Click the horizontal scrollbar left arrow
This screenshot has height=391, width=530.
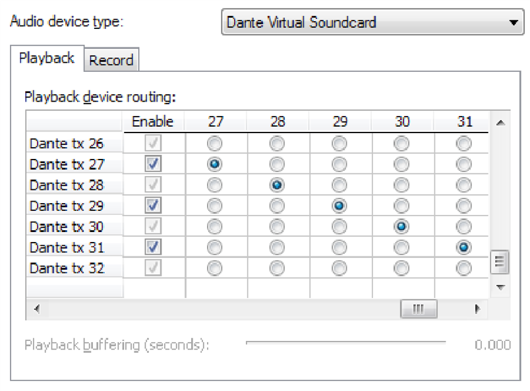coord(37,309)
